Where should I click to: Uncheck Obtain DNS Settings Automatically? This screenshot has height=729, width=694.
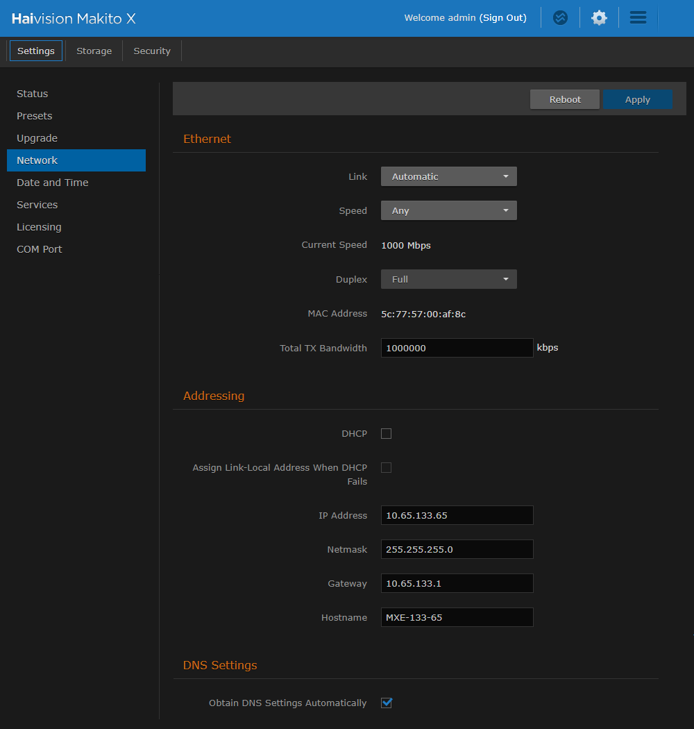coord(387,703)
